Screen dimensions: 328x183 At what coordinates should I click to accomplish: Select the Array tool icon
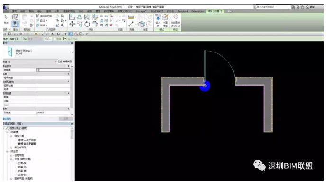click(101, 21)
